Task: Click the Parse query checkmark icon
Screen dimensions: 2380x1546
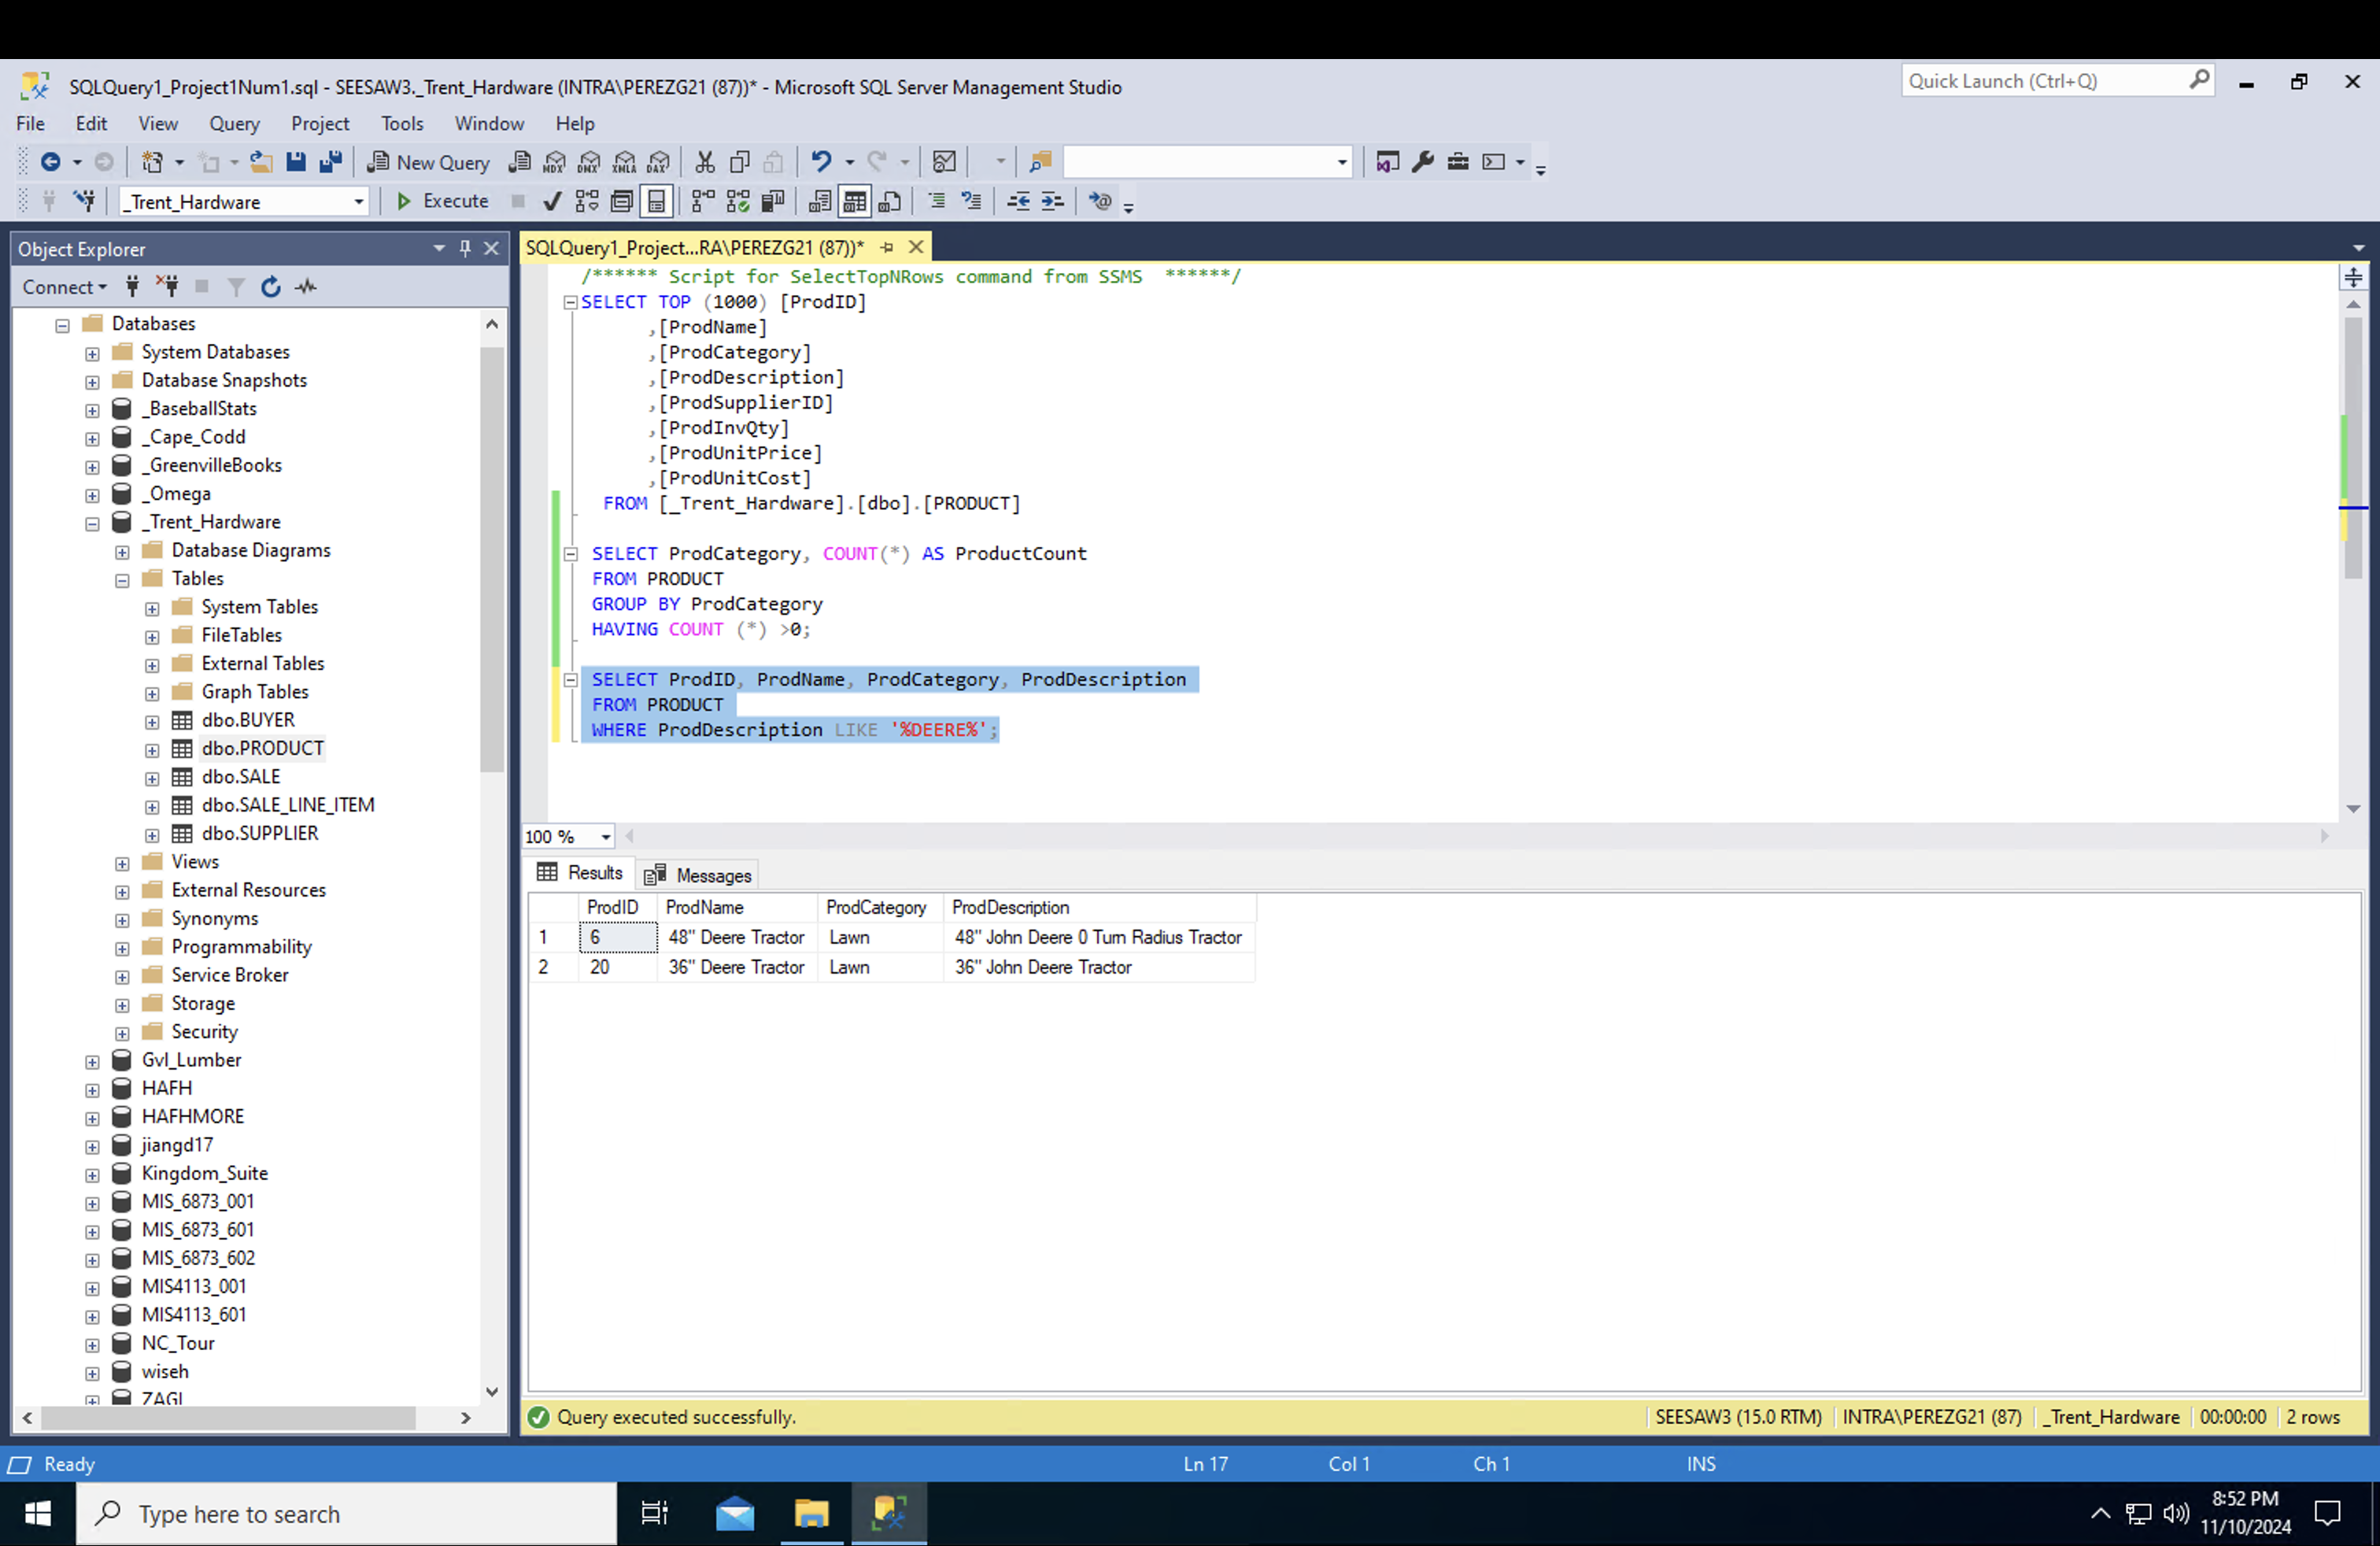Action: click(551, 202)
